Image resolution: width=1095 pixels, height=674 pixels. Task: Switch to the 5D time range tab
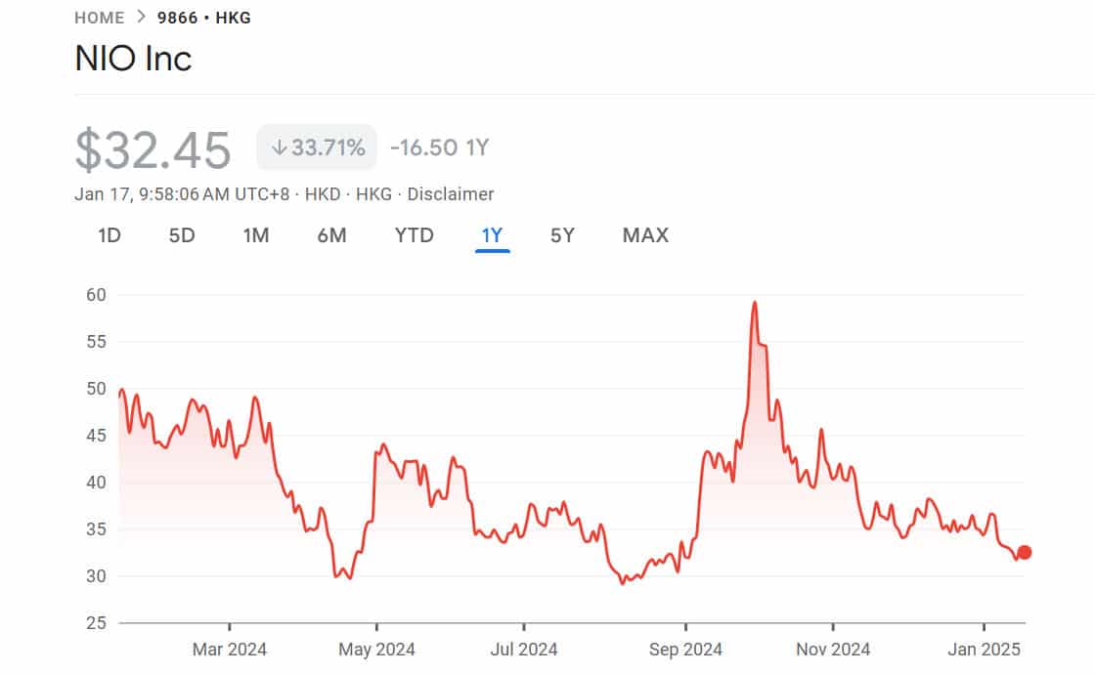182,235
